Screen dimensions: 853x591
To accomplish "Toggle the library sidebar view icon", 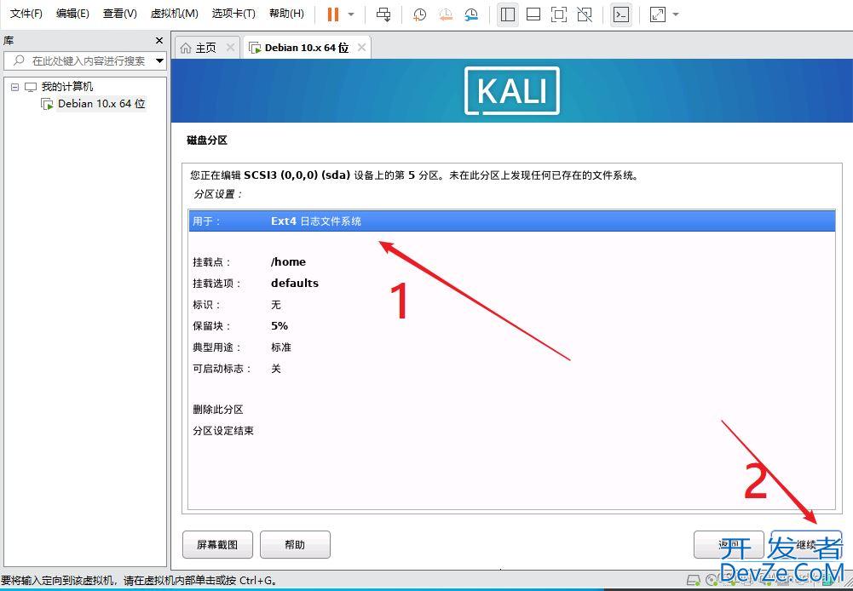I will click(508, 14).
